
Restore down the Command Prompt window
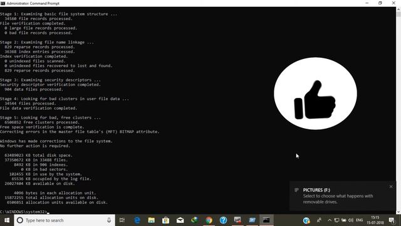(x=380, y=3)
